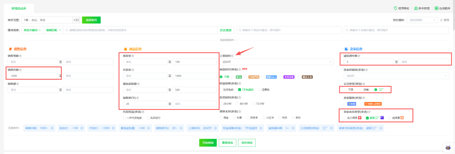This screenshot has width=455, height=154.
Task: Open the 商品关键词 search type dropdown
Action: pyautogui.click(x=32, y=30)
